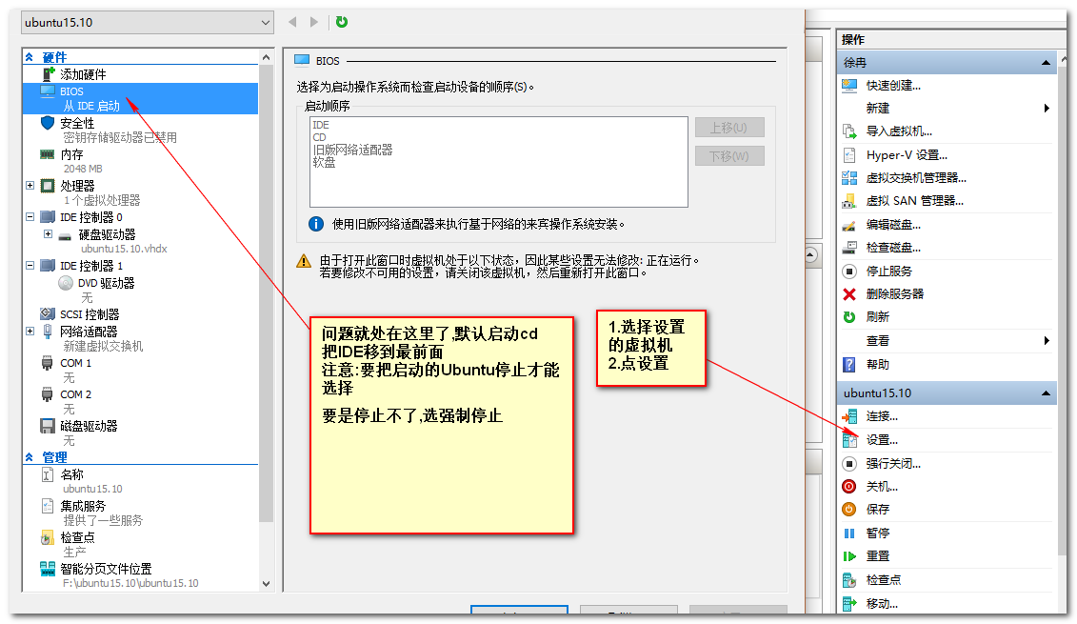1077x624 pixels.
Task: Click the orange 保存 icon
Action: click(849, 510)
